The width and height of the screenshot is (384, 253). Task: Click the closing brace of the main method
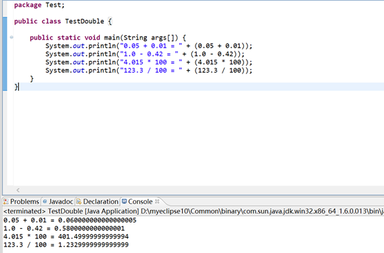coord(32,78)
